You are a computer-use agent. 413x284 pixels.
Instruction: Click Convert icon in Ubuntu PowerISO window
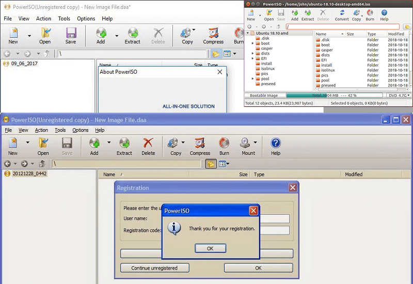pyautogui.click(x=342, y=12)
